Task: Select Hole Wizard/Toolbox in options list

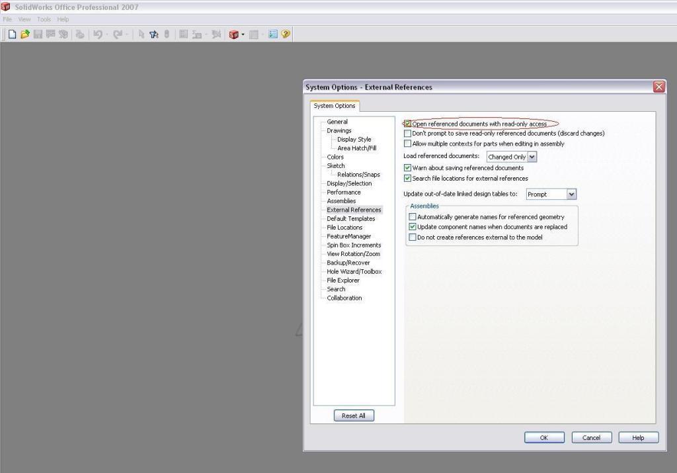Action: (x=354, y=271)
